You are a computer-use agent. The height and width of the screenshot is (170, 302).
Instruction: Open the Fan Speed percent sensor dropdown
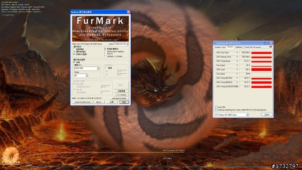click(237, 65)
